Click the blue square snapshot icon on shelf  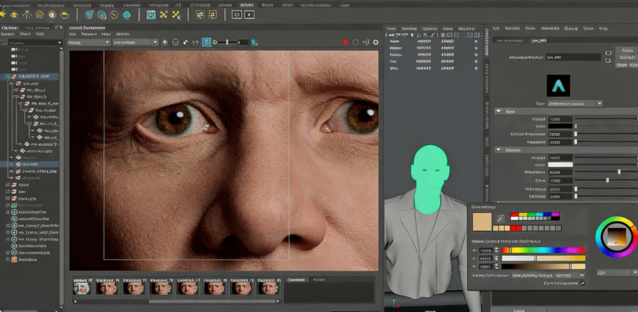(x=151, y=14)
